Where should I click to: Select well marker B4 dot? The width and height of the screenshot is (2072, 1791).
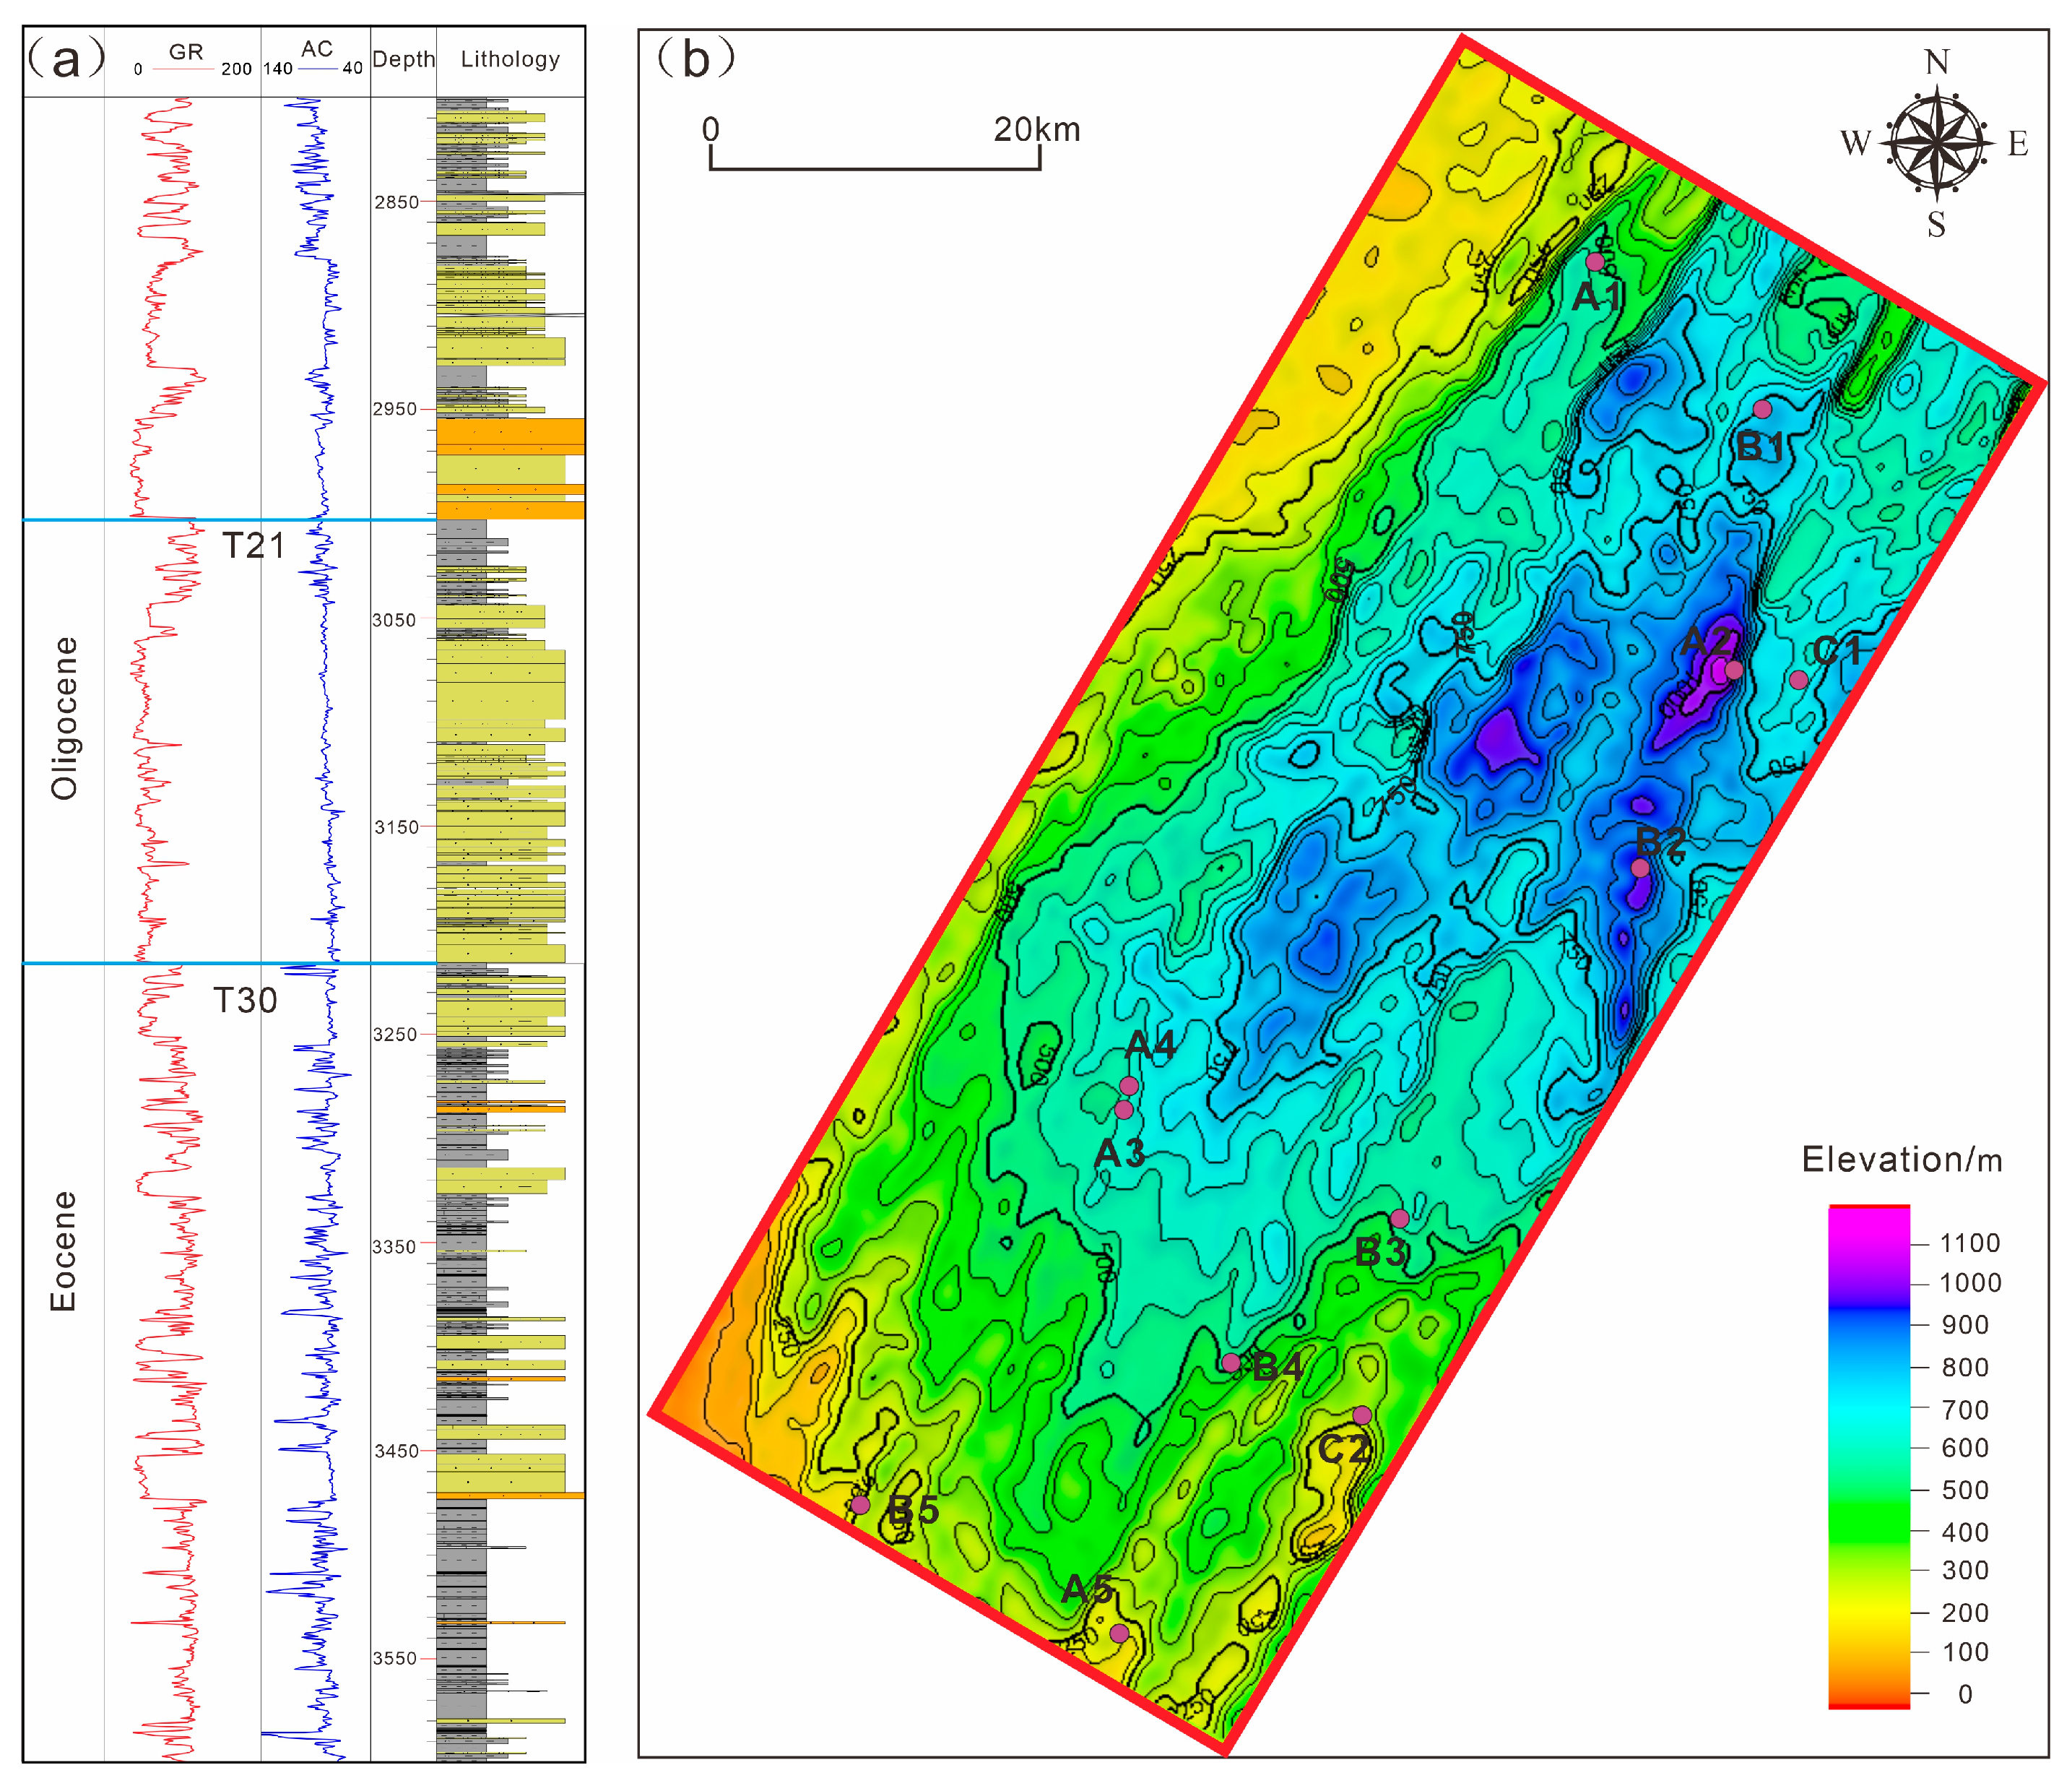[x=1231, y=1363]
